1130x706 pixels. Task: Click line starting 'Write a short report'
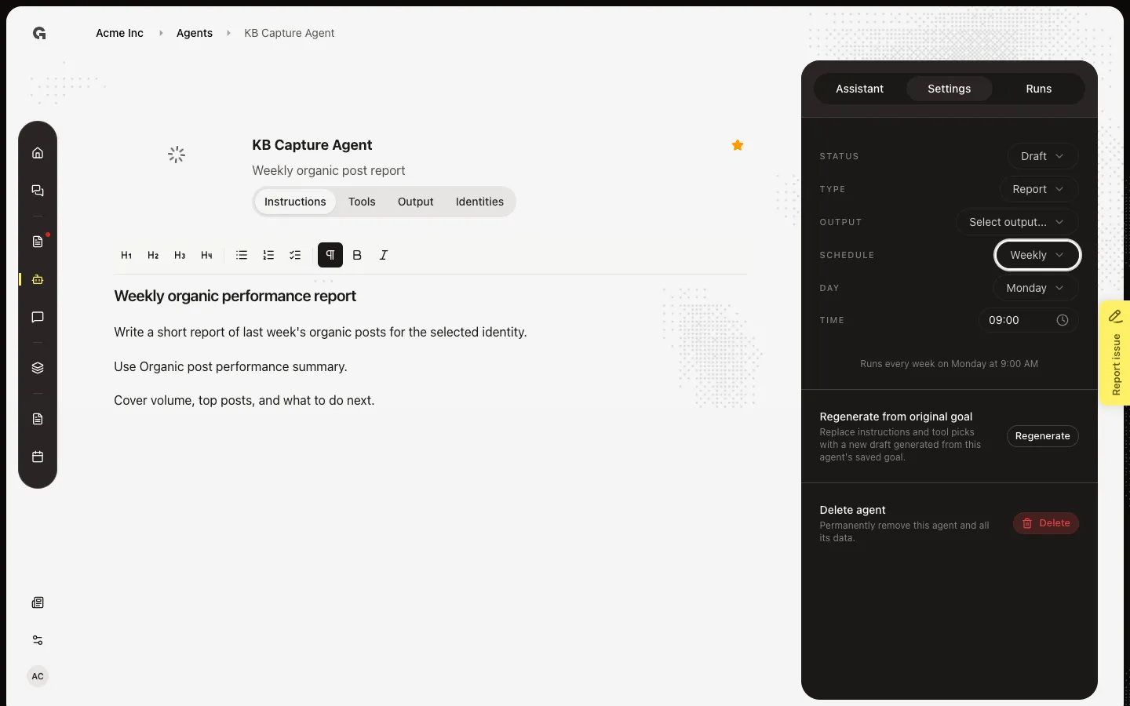coord(320,332)
